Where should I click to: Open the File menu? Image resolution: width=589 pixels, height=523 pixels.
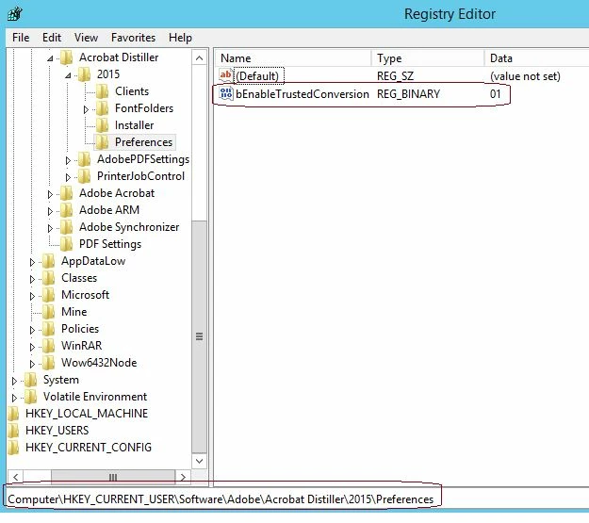click(x=21, y=38)
